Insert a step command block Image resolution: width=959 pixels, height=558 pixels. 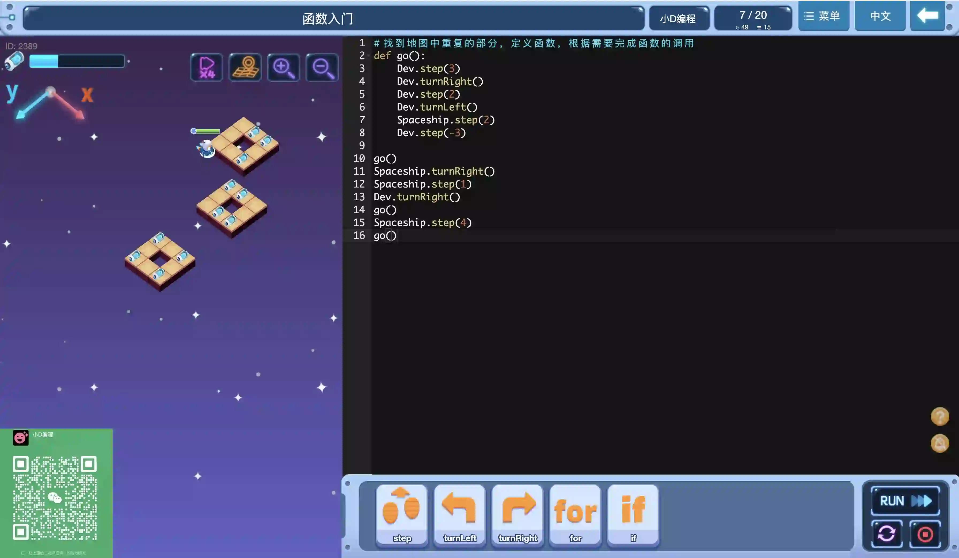(x=401, y=514)
